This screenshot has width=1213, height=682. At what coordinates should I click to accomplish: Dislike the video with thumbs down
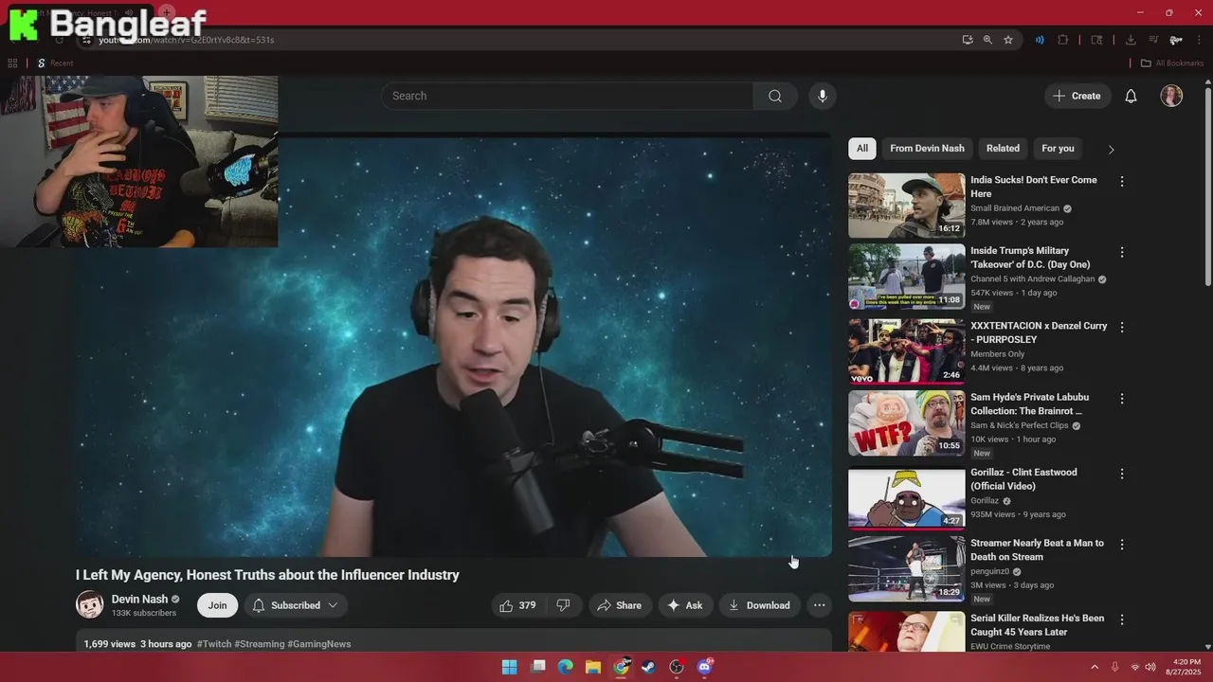pos(563,605)
